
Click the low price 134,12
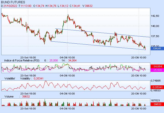64,6
